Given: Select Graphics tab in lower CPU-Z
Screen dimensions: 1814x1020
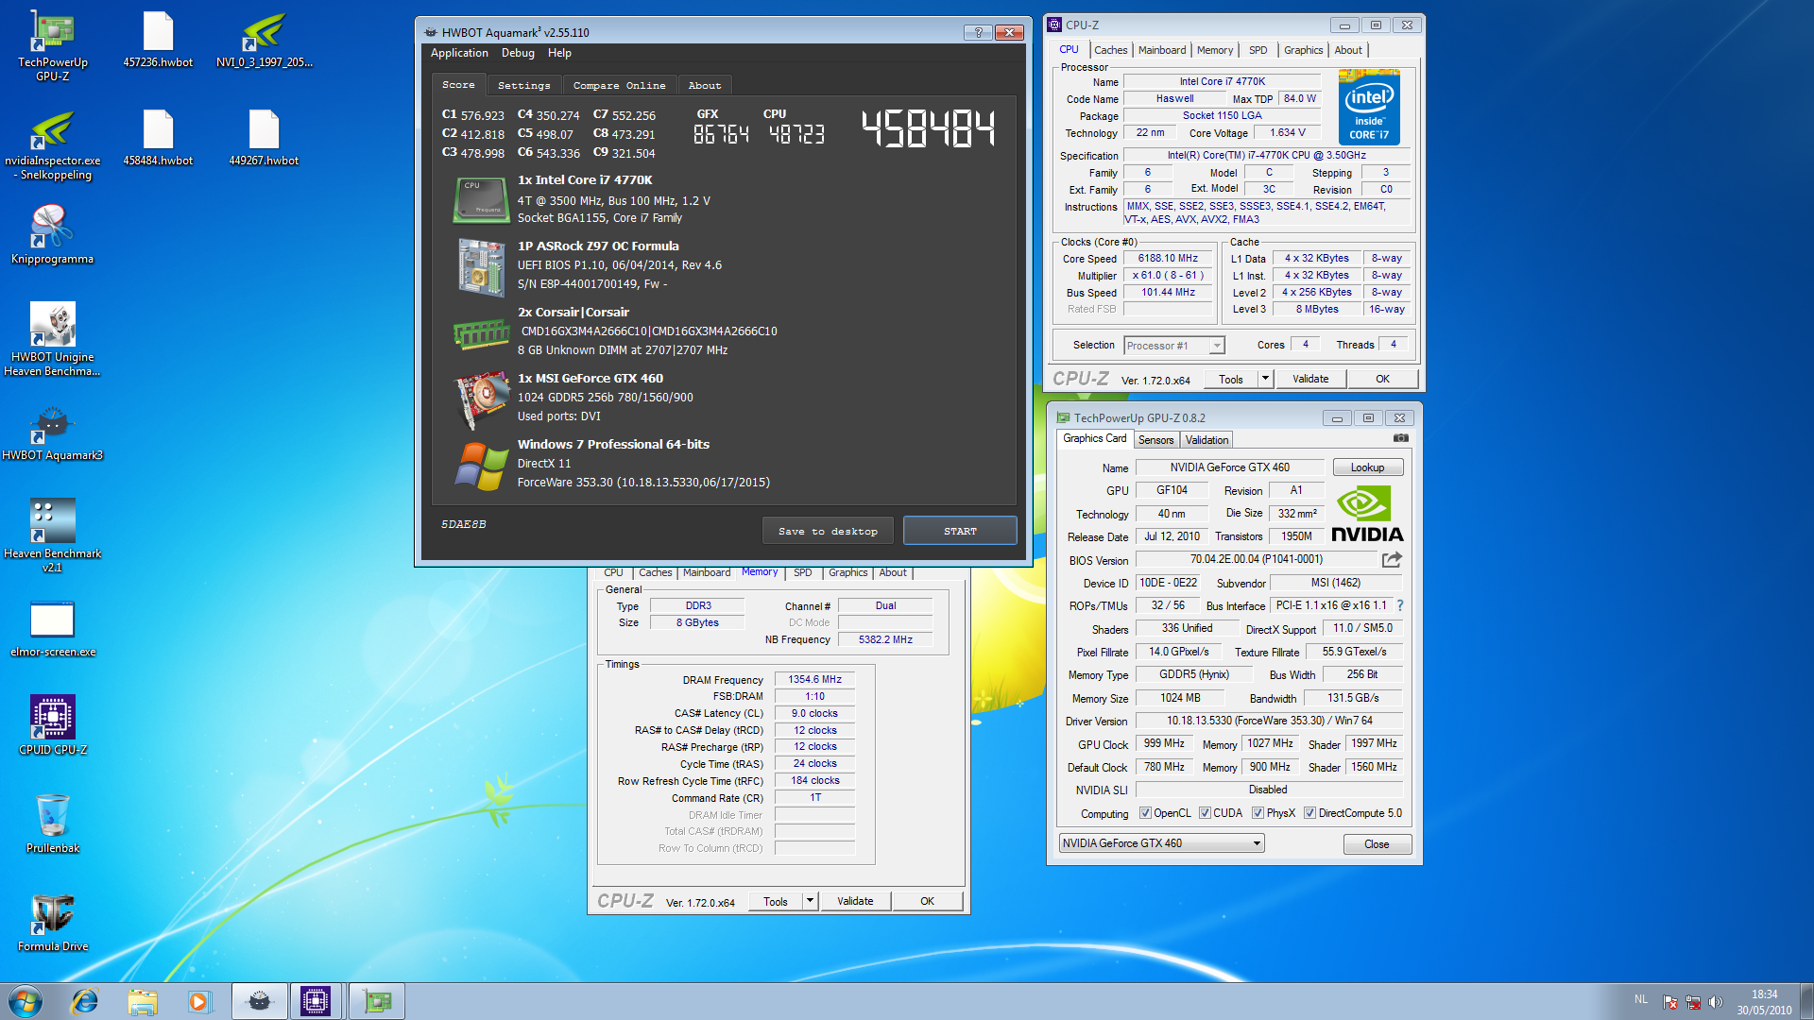Looking at the screenshot, I should coord(847,572).
